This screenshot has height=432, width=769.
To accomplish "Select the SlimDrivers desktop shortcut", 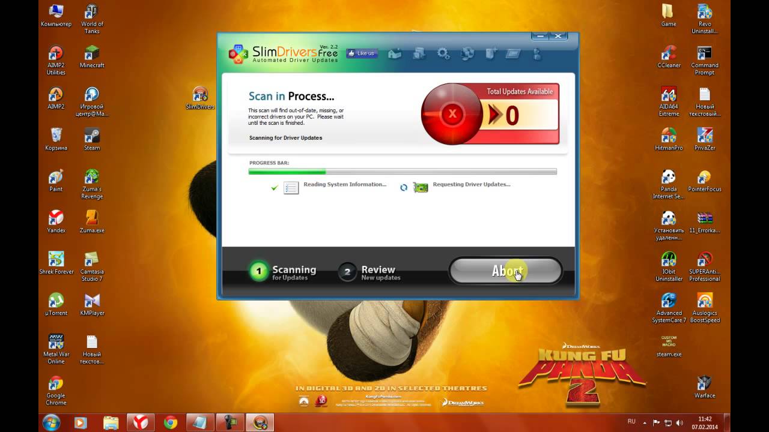I will pyautogui.click(x=200, y=98).
